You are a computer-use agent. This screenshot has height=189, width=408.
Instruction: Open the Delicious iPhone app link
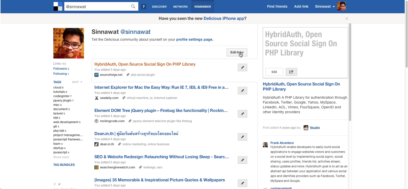coord(224,18)
